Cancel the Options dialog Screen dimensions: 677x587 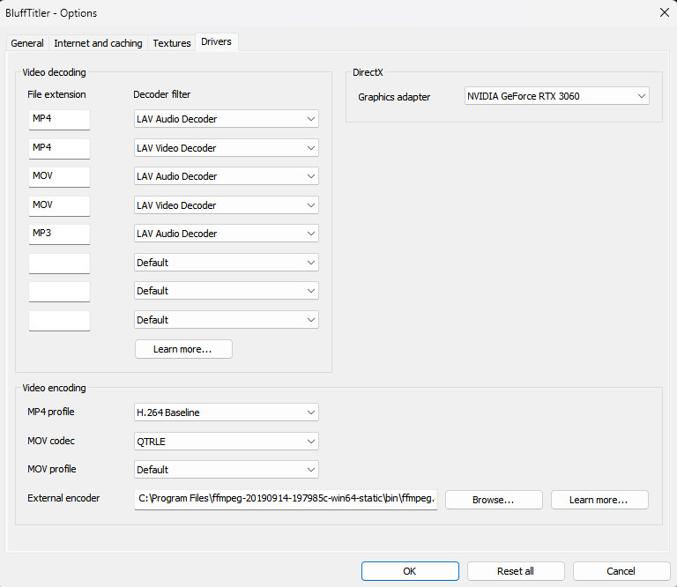[x=621, y=571]
